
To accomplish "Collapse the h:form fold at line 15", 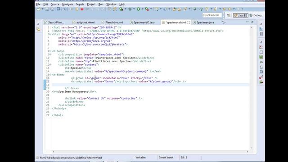I will coord(50,75).
